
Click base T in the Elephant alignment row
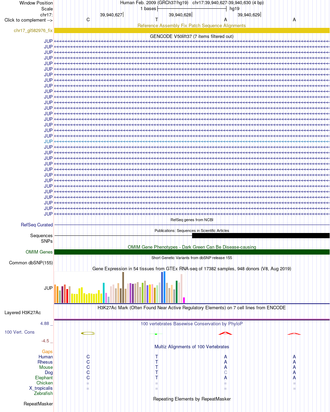[x=157, y=378]
